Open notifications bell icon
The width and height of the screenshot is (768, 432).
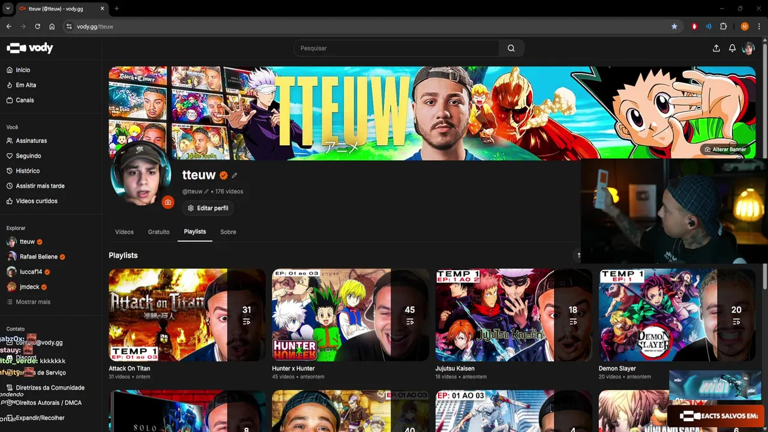(x=732, y=48)
